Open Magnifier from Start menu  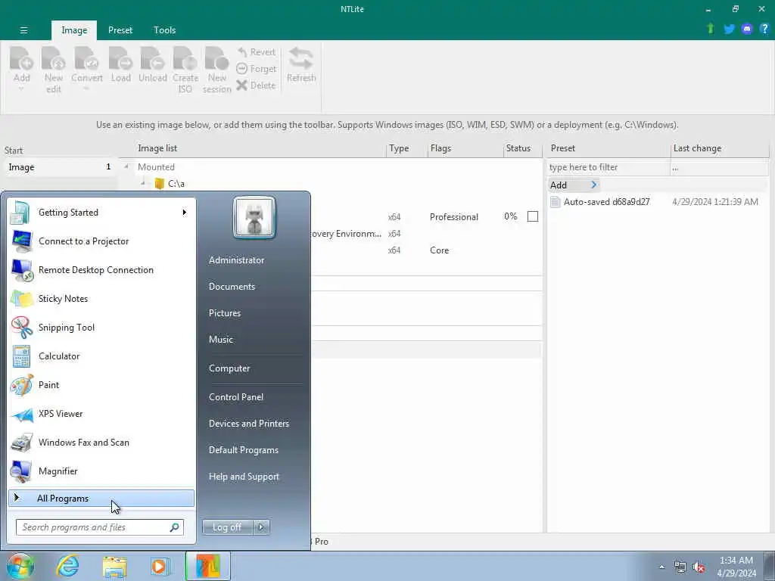(x=101, y=471)
